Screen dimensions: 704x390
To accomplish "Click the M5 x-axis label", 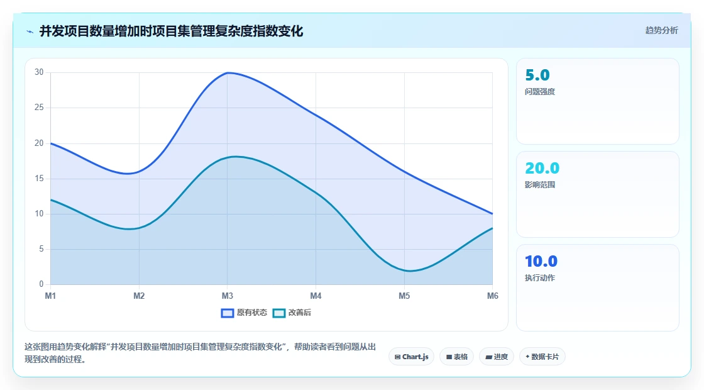I will [405, 296].
